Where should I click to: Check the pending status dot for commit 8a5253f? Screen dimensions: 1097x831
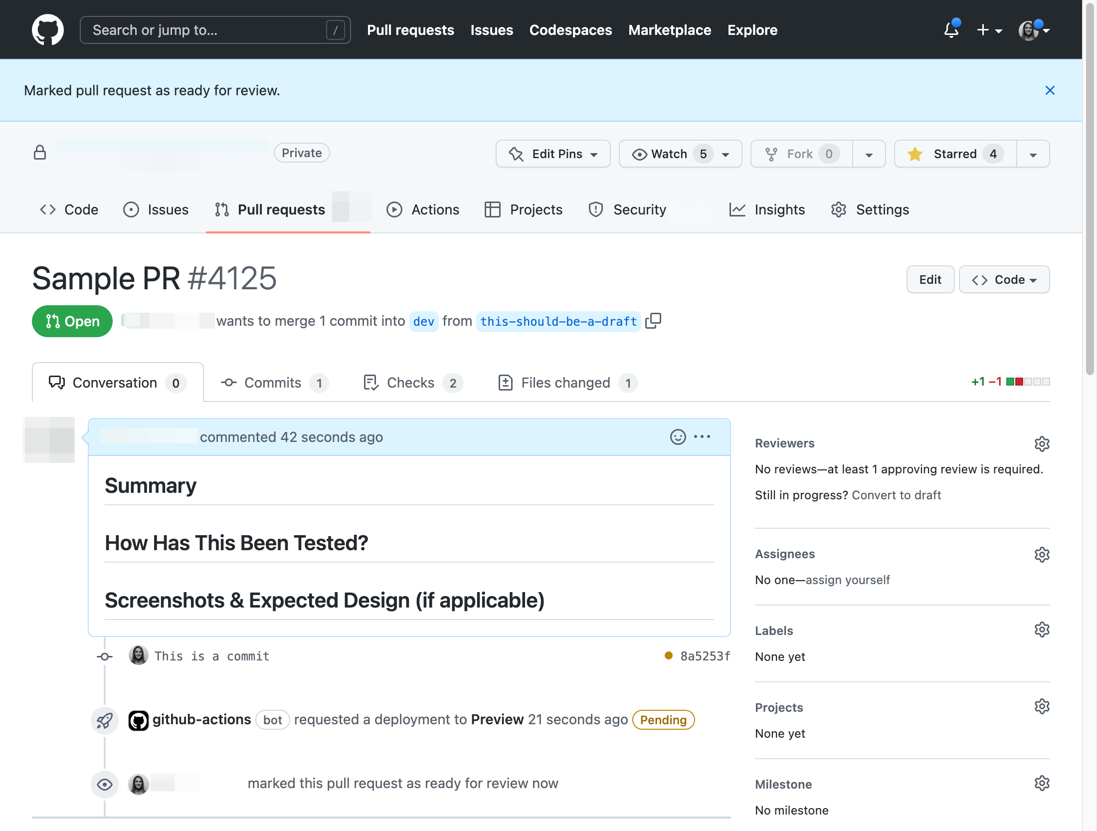pos(669,655)
